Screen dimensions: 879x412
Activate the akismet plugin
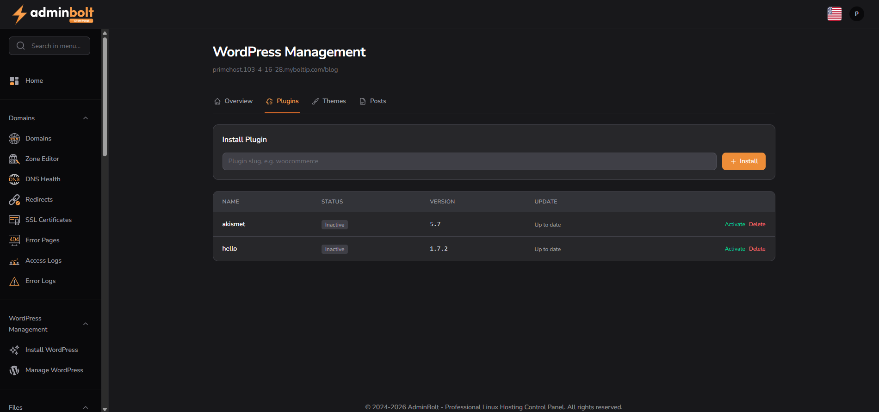(735, 224)
